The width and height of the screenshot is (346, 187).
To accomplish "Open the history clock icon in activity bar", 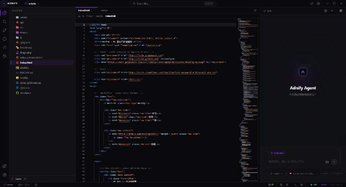I will tap(4, 56).
